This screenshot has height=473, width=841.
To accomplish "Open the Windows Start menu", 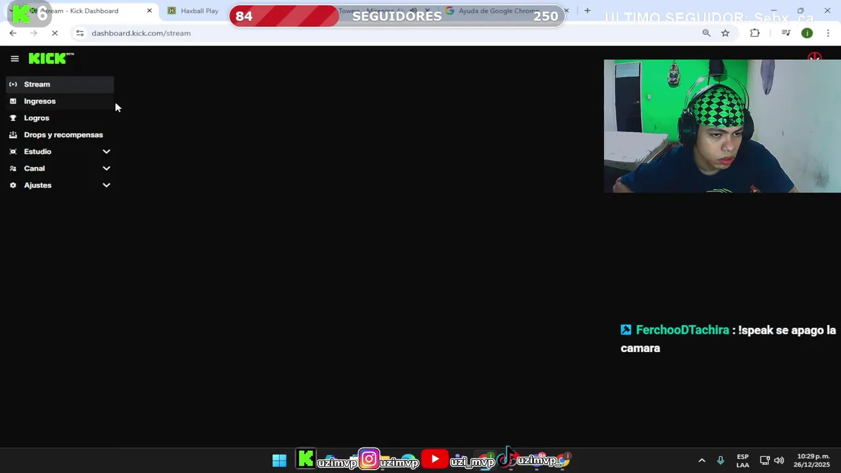I will click(x=279, y=461).
